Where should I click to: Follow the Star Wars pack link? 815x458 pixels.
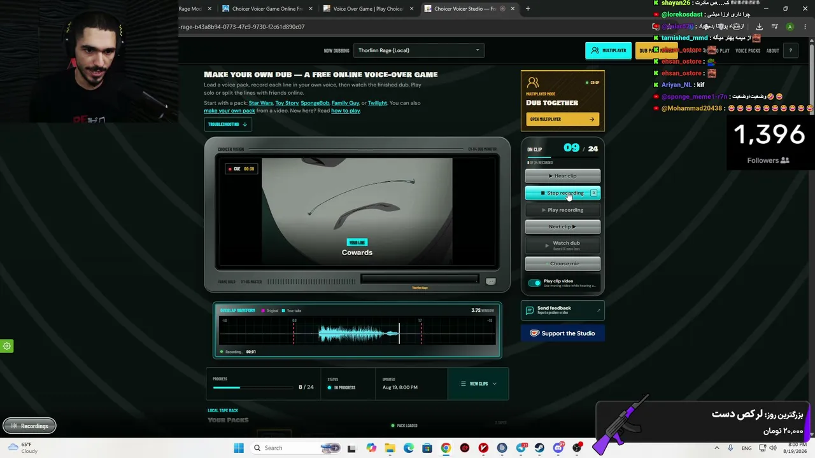[x=260, y=103]
